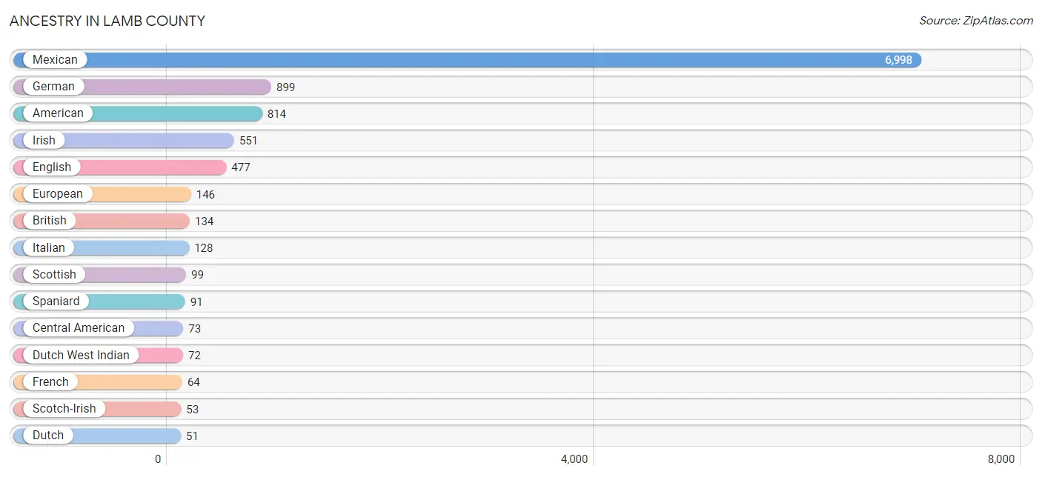Click the English ancestry label
This screenshot has width=1042, height=477.
tap(52, 167)
